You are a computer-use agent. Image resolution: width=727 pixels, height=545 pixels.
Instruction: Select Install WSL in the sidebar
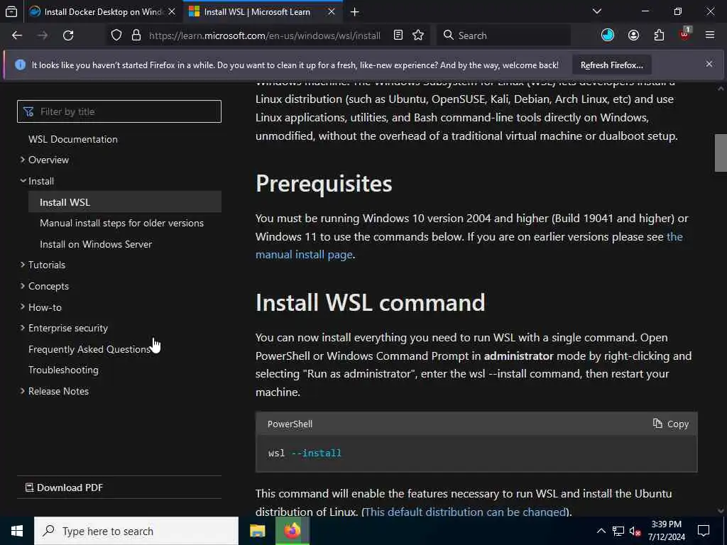coord(125,202)
